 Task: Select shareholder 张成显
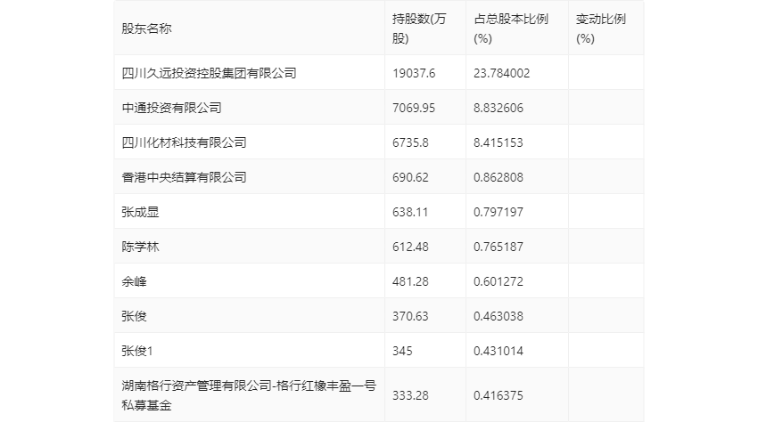(x=140, y=212)
